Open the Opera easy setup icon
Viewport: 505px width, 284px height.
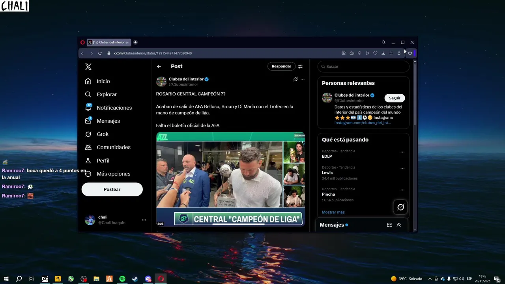coord(391,53)
